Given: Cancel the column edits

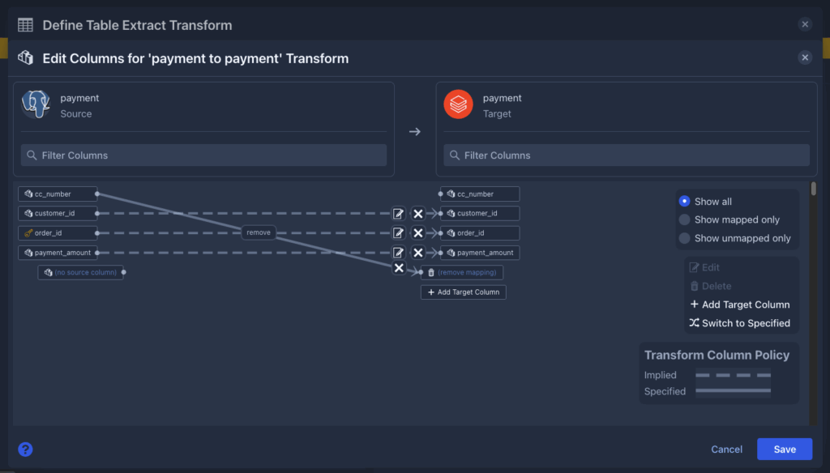Looking at the screenshot, I should [x=726, y=450].
